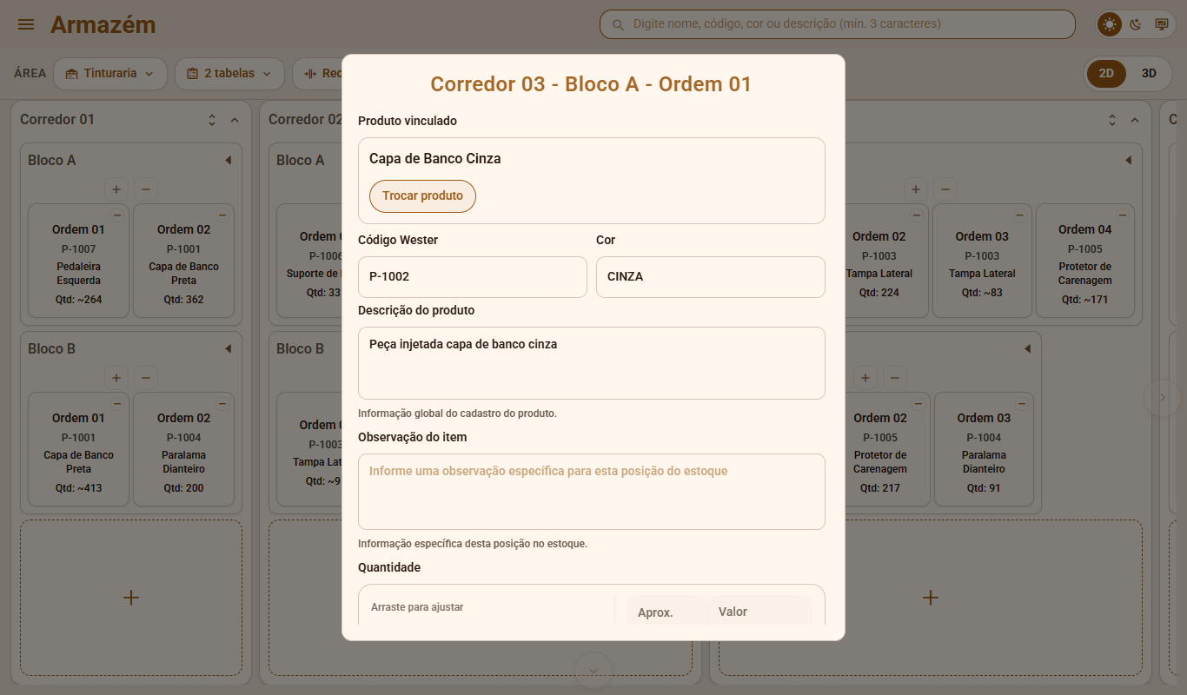This screenshot has width=1187, height=695.
Task: Focus the warehouse search field
Action: (x=838, y=24)
